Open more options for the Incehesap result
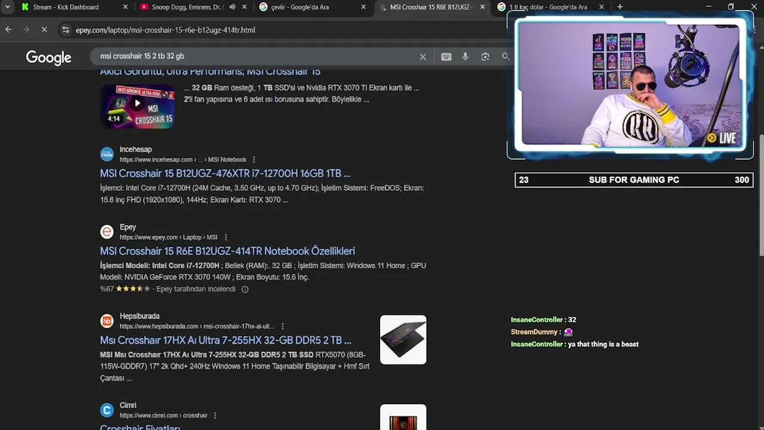The width and height of the screenshot is (764, 430). click(x=254, y=159)
